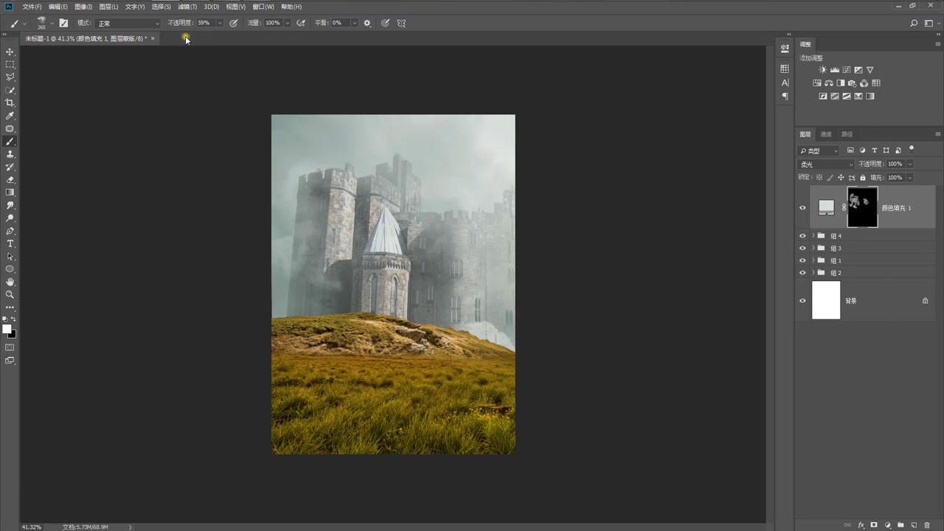The image size is (944, 531).
Task: Switch to the 通道 tab
Action: pyautogui.click(x=826, y=134)
